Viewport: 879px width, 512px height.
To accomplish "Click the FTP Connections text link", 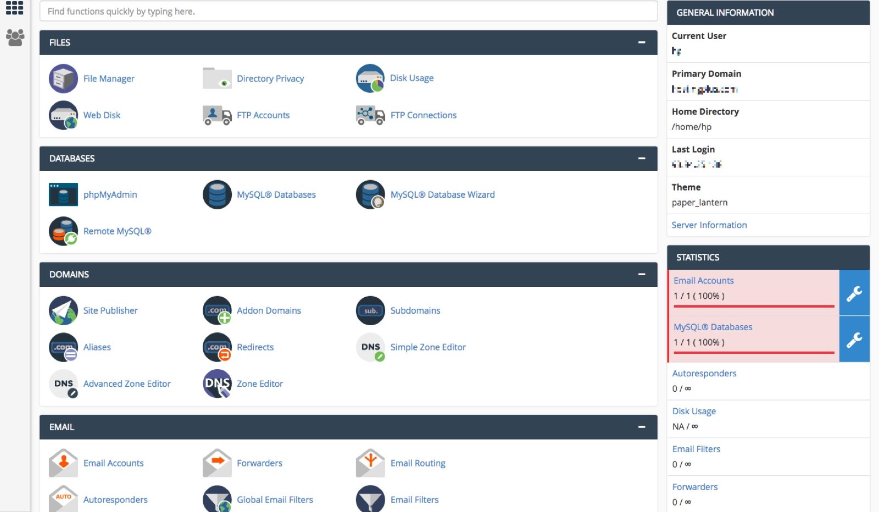I will (424, 115).
